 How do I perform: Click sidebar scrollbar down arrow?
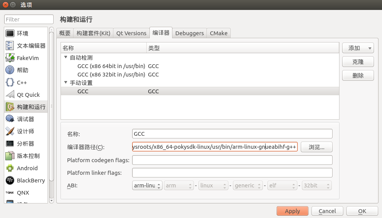(x=51, y=200)
